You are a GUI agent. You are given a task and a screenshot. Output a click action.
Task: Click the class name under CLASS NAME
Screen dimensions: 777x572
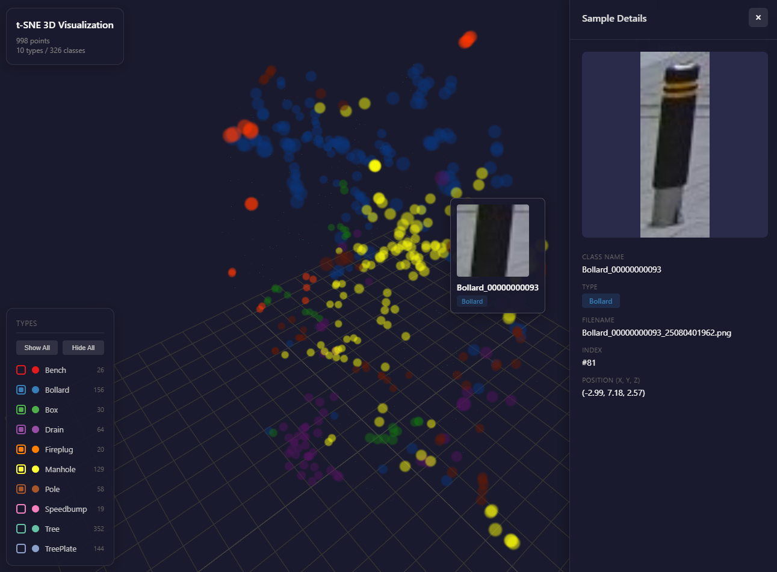(x=622, y=269)
